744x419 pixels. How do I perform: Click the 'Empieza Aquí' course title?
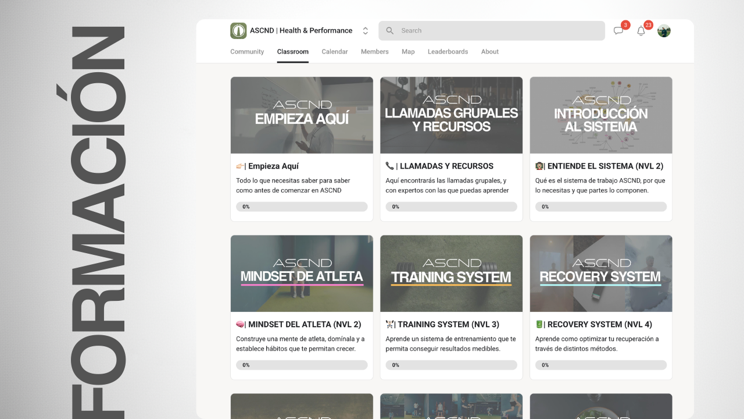(273, 166)
